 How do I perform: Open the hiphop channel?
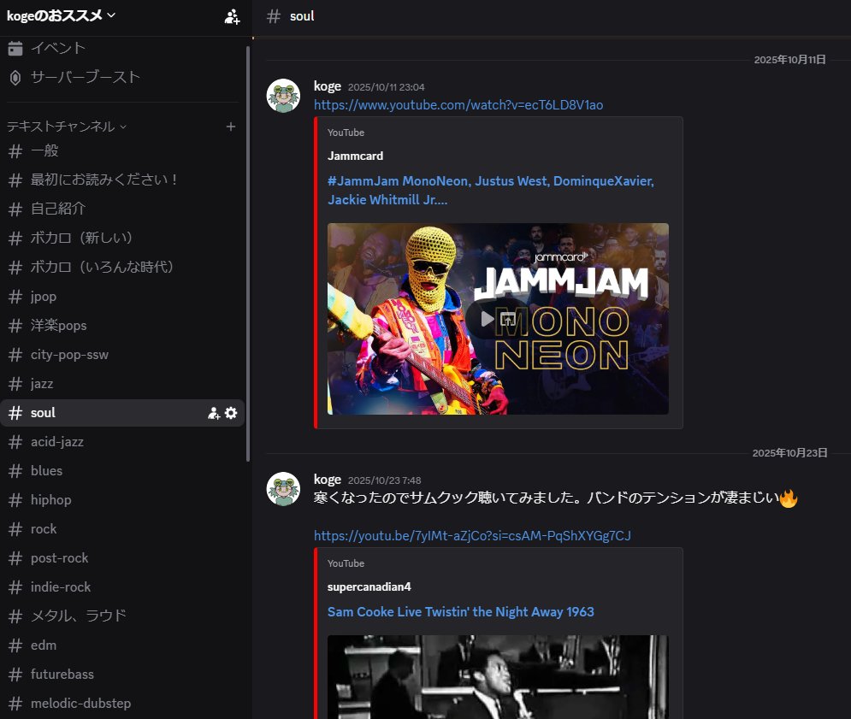[48, 499]
